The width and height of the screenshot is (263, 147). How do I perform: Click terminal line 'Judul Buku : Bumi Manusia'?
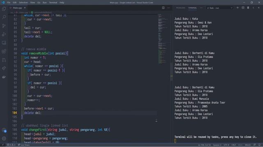click(191, 99)
